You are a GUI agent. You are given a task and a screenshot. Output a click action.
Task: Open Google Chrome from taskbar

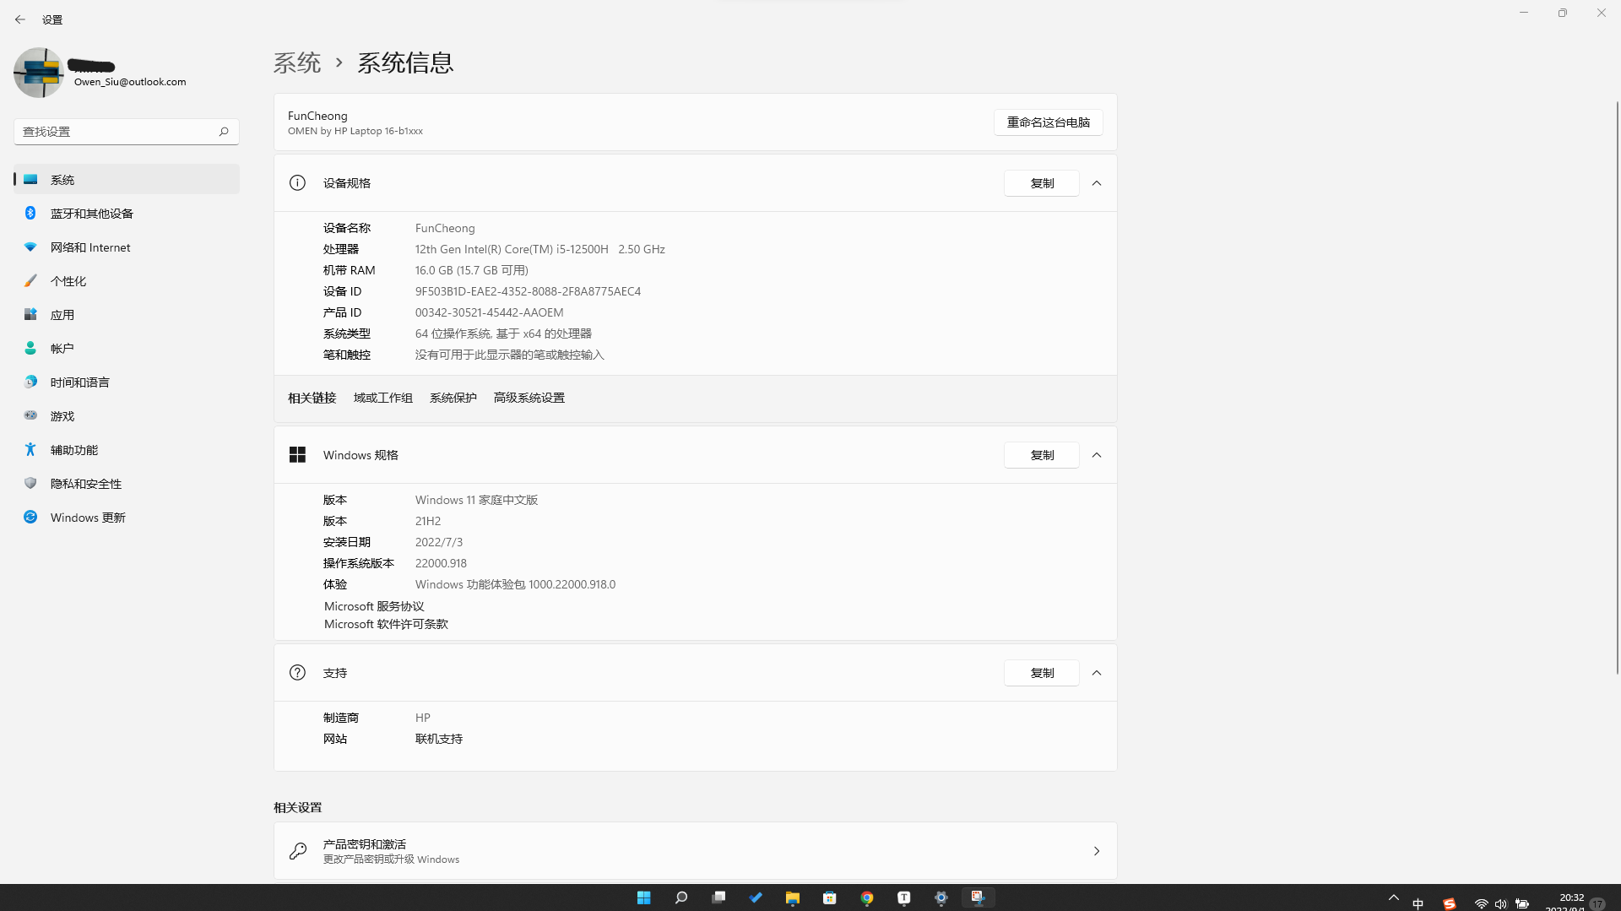(867, 897)
